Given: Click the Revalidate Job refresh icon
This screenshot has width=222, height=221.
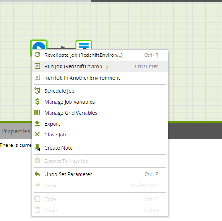Looking at the screenshot, I should (37, 55).
